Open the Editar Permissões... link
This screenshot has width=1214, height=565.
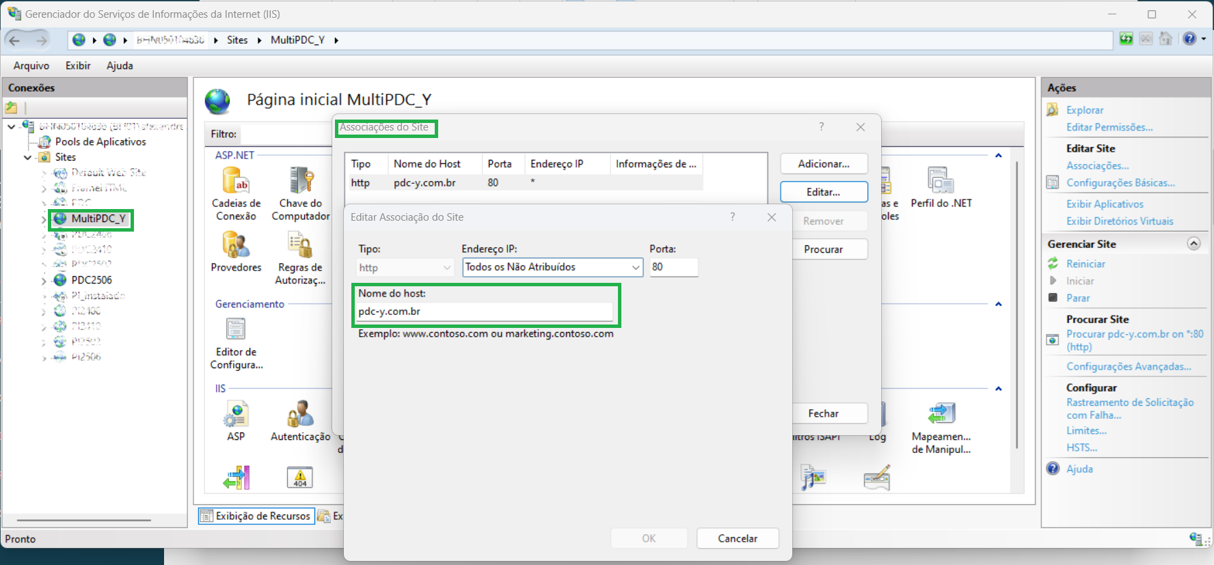click(1109, 127)
